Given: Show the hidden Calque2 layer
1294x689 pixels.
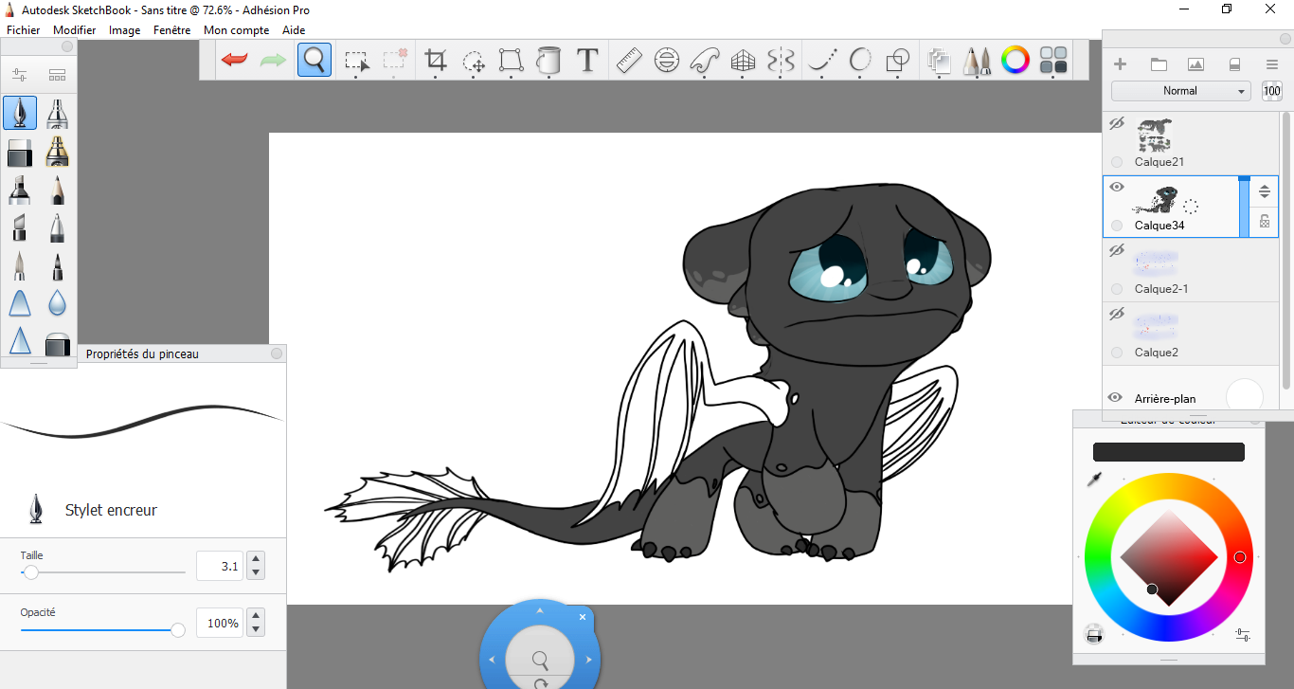Looking at the screenshot, I should (1116, 314).
